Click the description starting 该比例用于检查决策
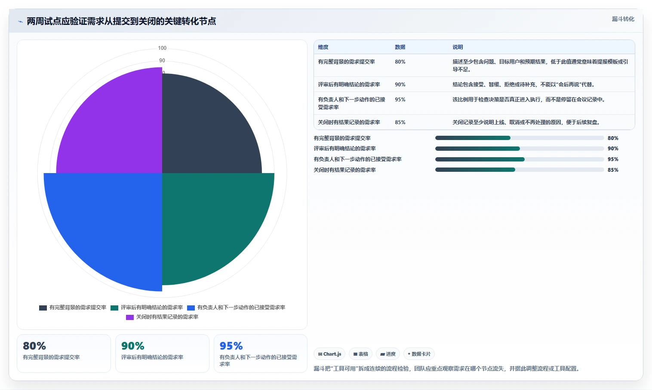Screen dimensions: 652x390 [529, 100]
